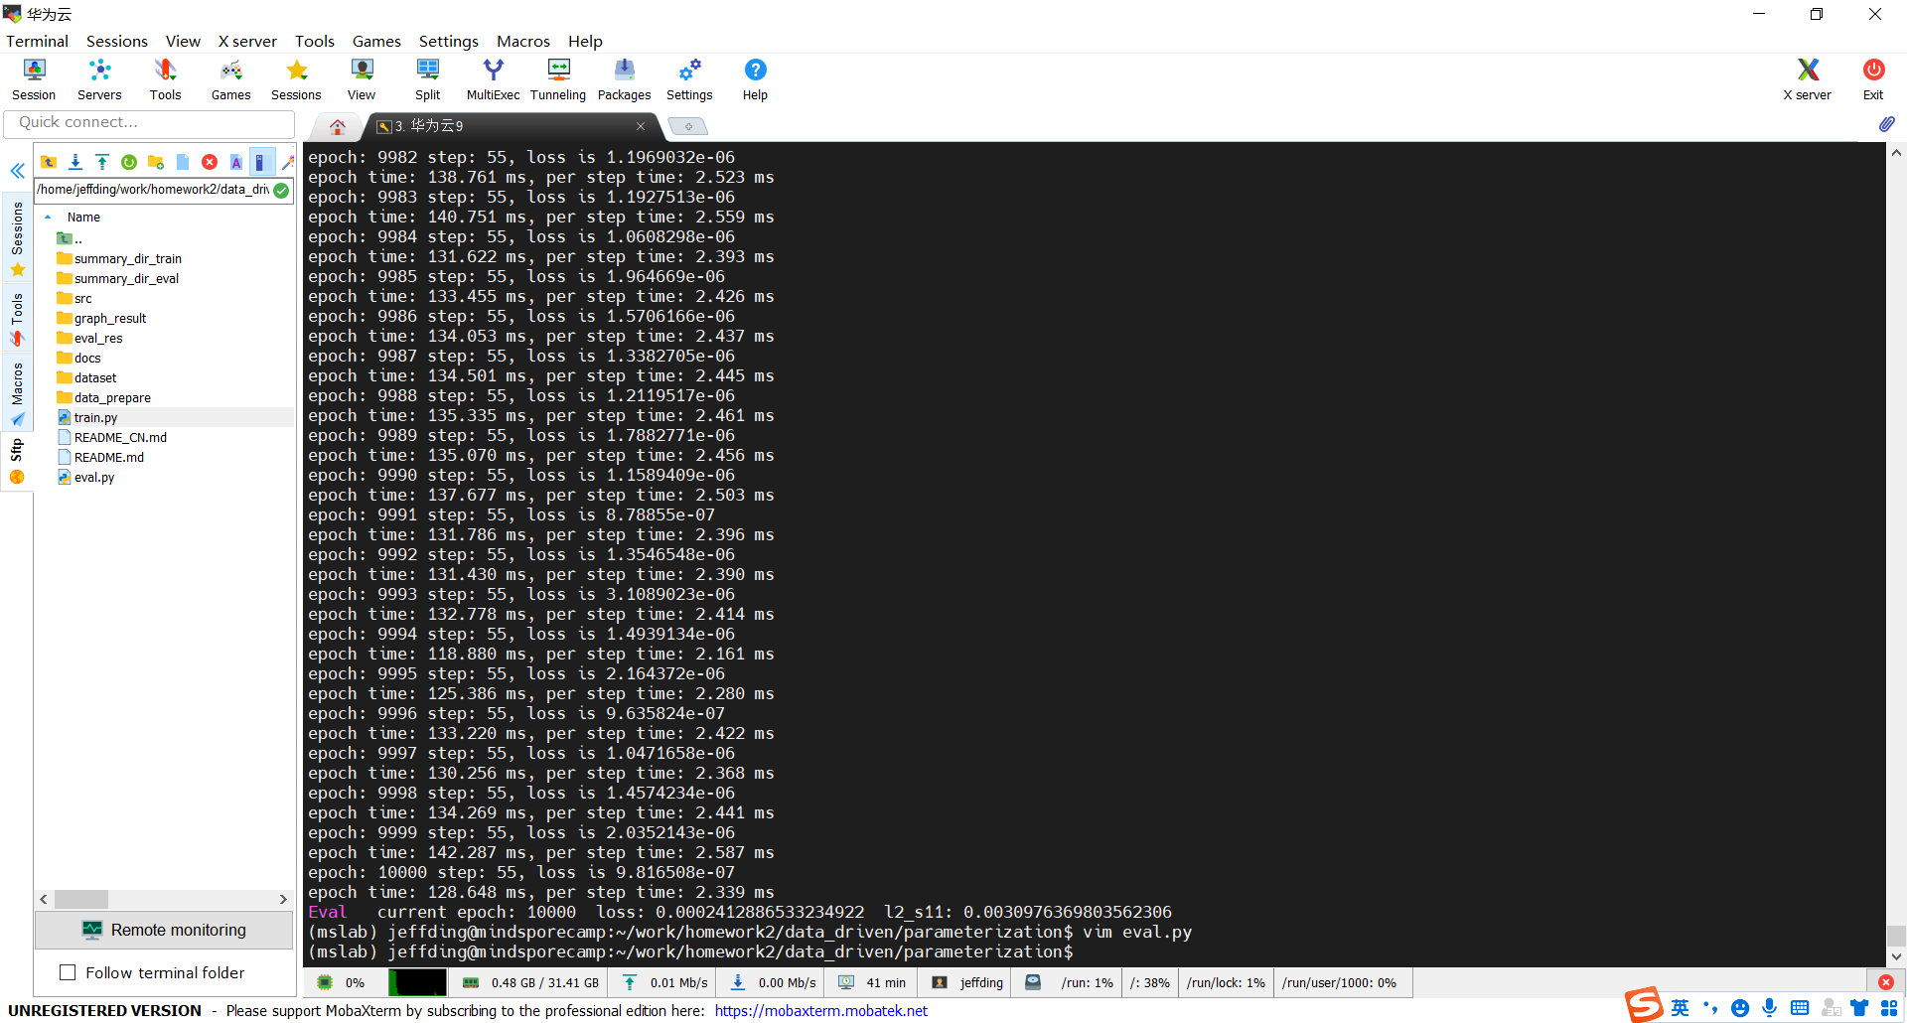Open the Packages toolbar icon
1907x1023 pixels.
coord(625,79)
